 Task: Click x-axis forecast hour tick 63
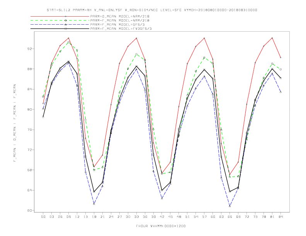pyautogui.click(x=221, y=217)
